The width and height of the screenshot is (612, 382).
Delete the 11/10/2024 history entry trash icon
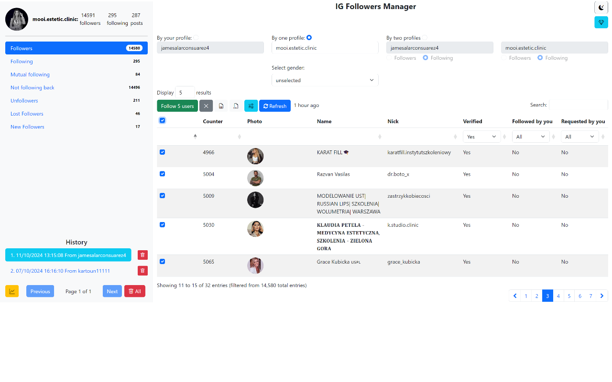(142, 255)
